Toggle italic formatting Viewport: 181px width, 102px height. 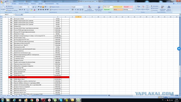pos(22,10)
